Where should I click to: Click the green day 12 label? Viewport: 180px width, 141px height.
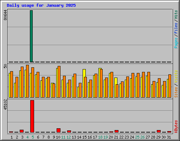pyautogui.click(x=69, y=137)
